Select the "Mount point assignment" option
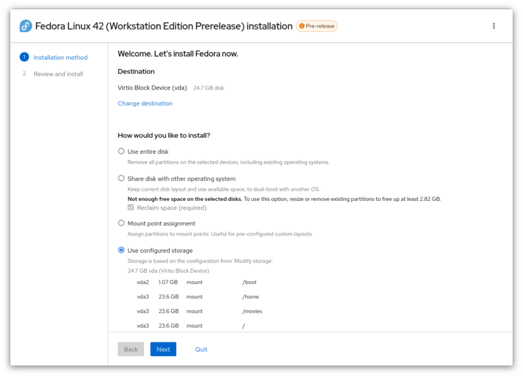Image resolution: width=523 pixels, height=377 pixels. click(x=121, y=223)
